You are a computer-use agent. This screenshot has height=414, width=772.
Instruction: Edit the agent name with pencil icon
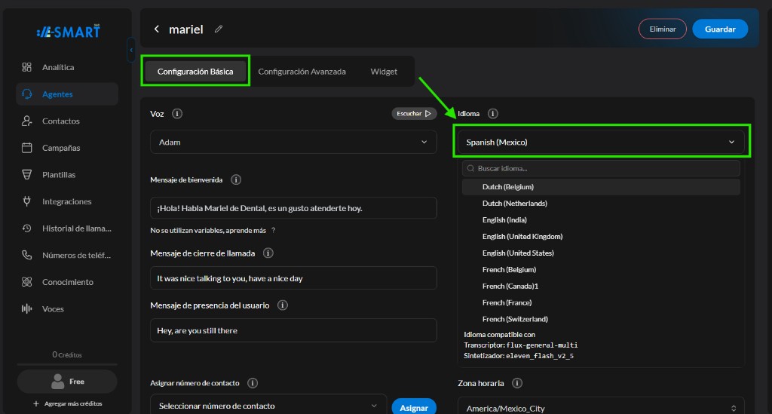click(219, 29)
